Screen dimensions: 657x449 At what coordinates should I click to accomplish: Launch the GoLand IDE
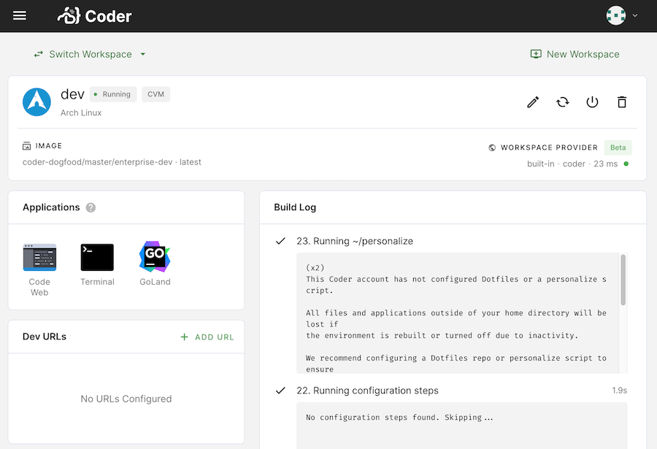point(155,257)
